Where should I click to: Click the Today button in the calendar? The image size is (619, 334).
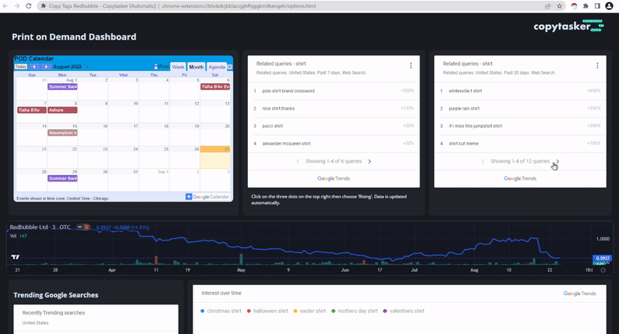coord(21,67)
